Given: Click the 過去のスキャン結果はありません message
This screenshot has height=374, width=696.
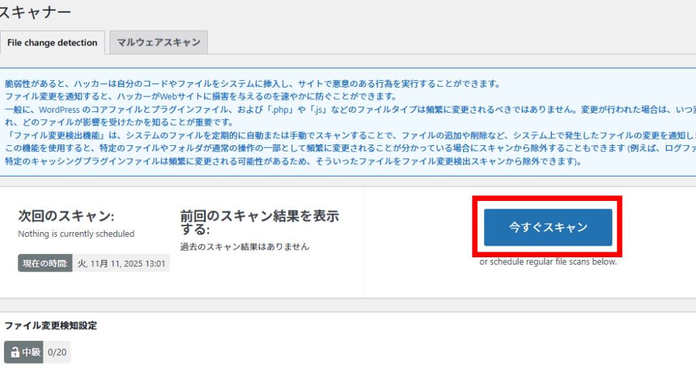Looking at the screenshot, I should click(x=245, y=246).
